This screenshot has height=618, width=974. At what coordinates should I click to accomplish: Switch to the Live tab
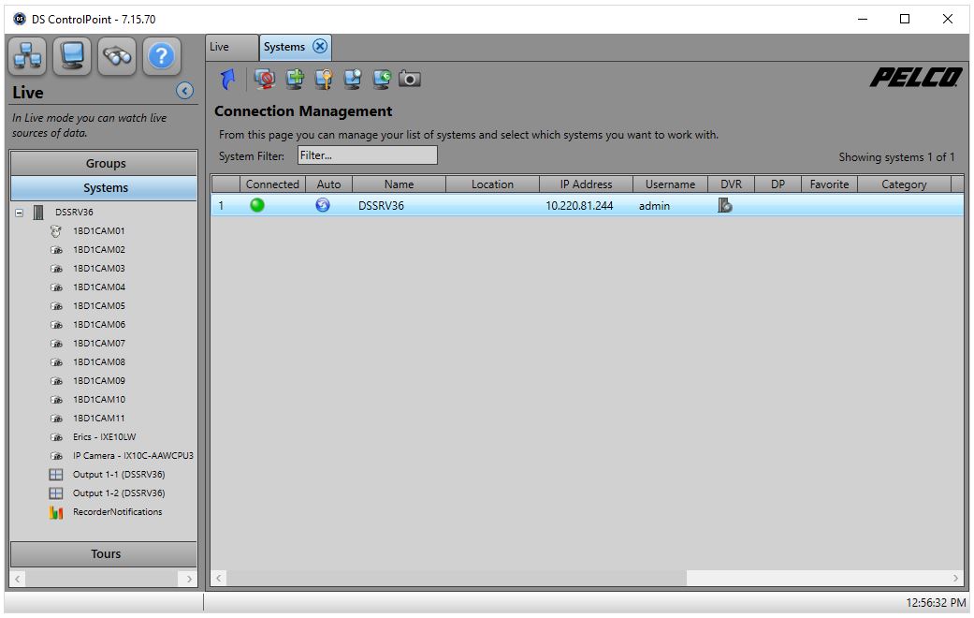[x=229, y=46]
